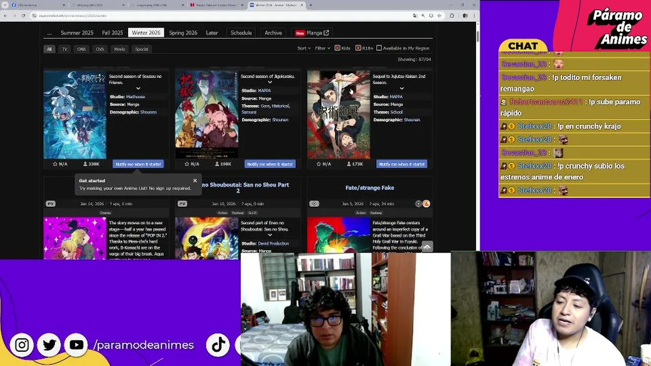Click the members icon showing 198K

(217, 164)
